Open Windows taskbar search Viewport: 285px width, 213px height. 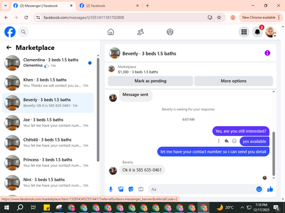coord(20,208)
